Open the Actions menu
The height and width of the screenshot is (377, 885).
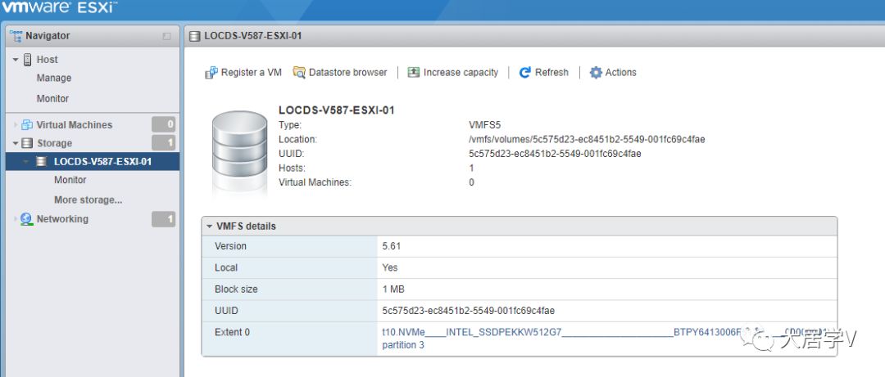point(614,73)
